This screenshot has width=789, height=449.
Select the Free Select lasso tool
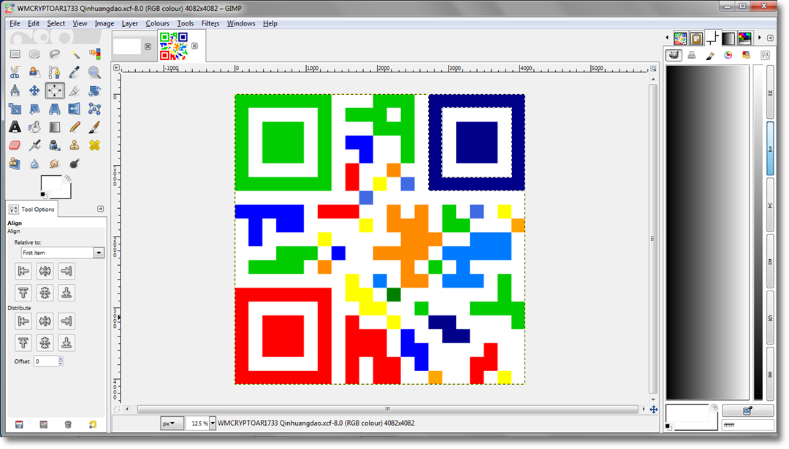click(x=54, y=54)
